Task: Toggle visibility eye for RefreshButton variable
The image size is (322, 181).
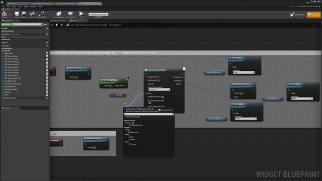Action: tap(47, 86)
